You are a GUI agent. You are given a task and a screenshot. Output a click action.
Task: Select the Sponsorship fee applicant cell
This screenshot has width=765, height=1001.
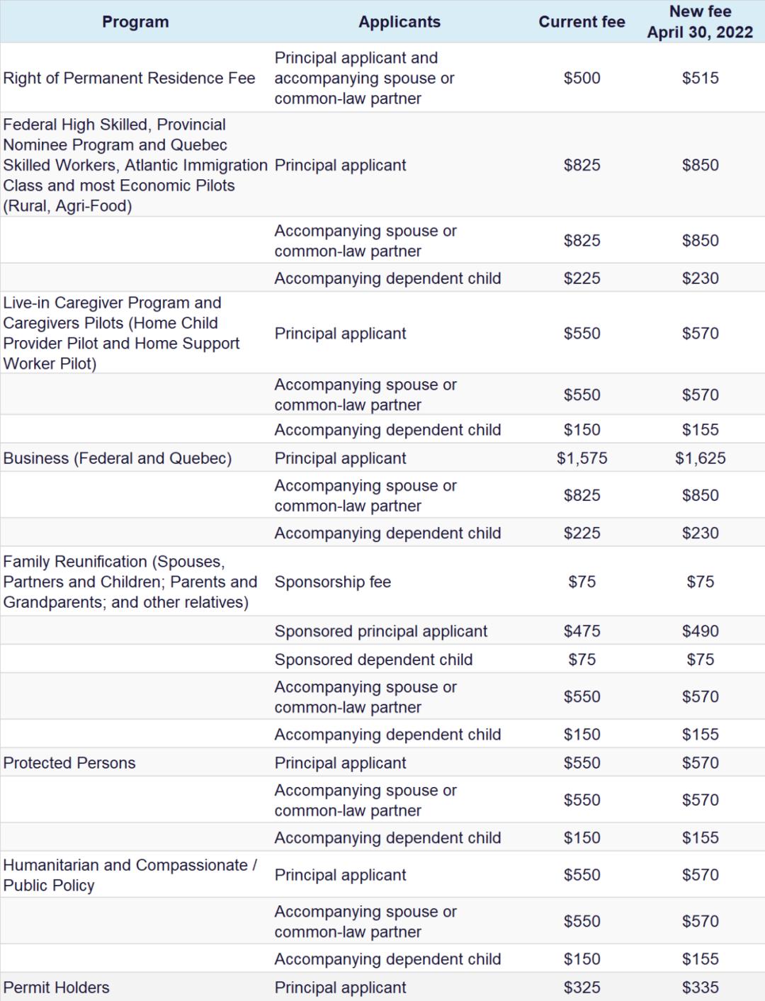[332, 582]
